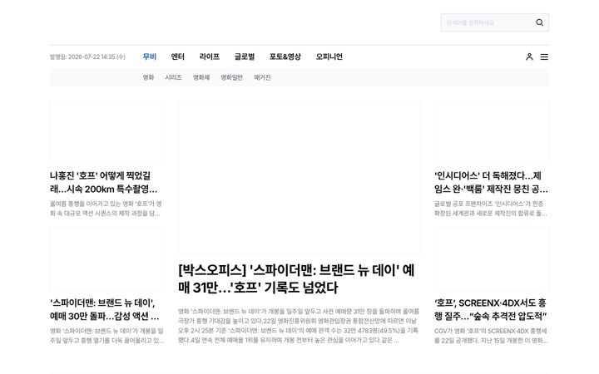This screenshot has height=374, width=599.
Task: Open the hamburger menu icon
Action: click(544, 57)
